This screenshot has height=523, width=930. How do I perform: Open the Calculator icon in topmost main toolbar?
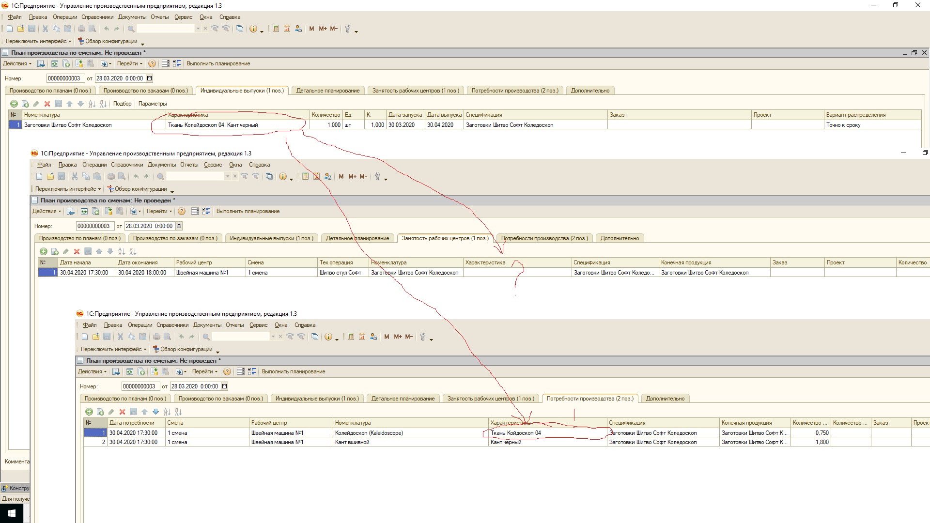[x=276, y=29]
